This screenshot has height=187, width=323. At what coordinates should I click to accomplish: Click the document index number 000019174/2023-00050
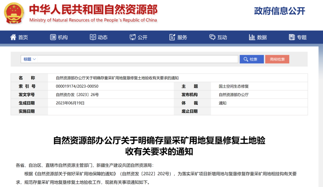click(x=77, y=86)
